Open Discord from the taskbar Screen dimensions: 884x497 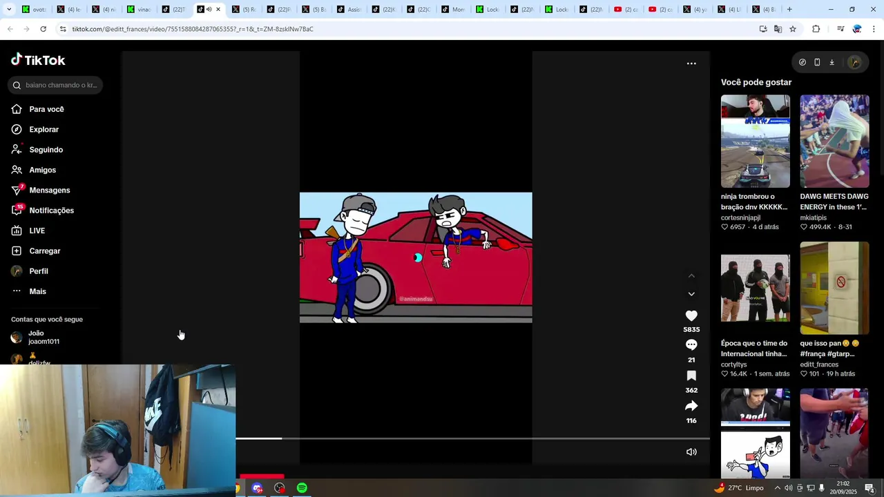[x=257, y=488]
